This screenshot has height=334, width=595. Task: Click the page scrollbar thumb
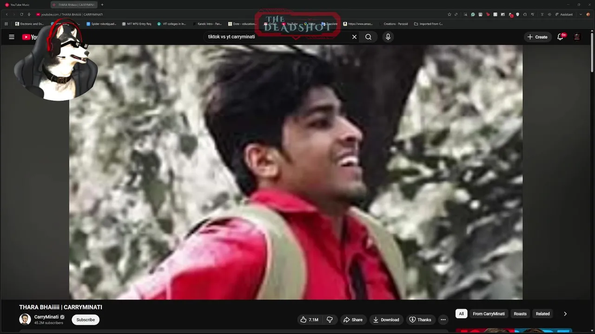pos(592,52)
